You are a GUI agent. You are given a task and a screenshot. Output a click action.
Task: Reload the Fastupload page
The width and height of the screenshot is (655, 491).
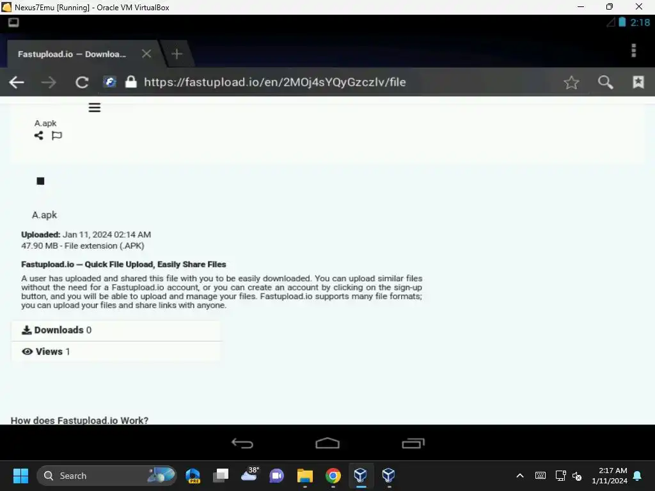click(82, 82)
